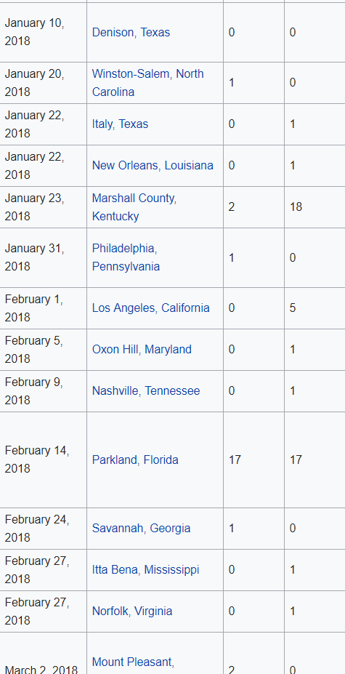345x674 pixels.
Task: Follow the Nashville, Tennessee link
Action: point(146,391)
